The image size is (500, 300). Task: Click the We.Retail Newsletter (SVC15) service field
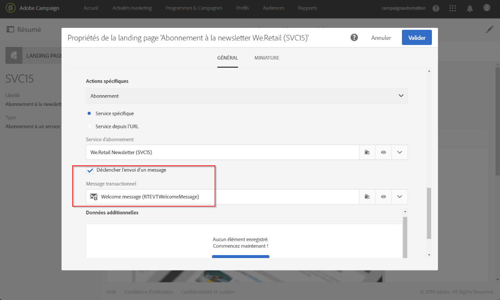click(x=222, y=152)
